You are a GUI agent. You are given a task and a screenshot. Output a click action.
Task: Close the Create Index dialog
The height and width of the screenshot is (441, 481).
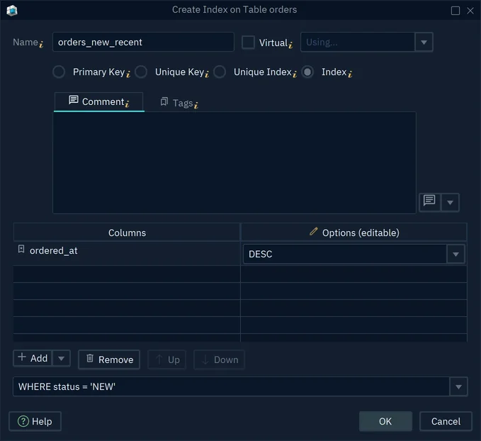tap(470, 11)
